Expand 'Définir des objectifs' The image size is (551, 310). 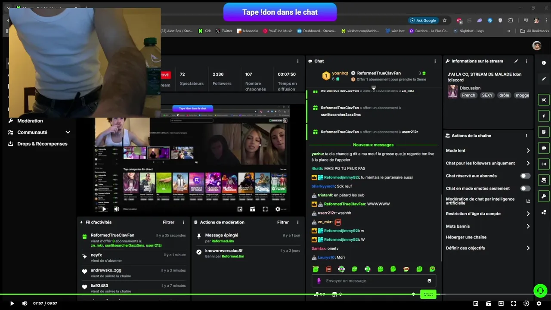528,248
